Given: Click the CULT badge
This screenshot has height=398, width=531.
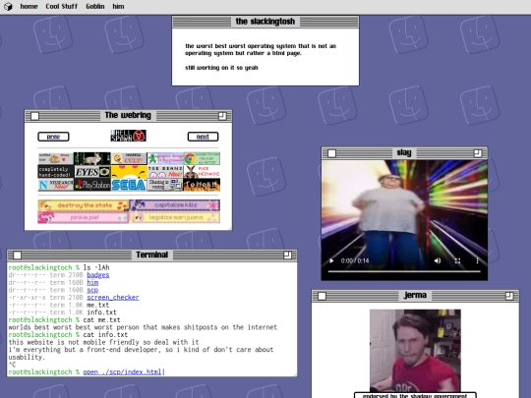Looking at the screenshot, I should coord(129,158).
